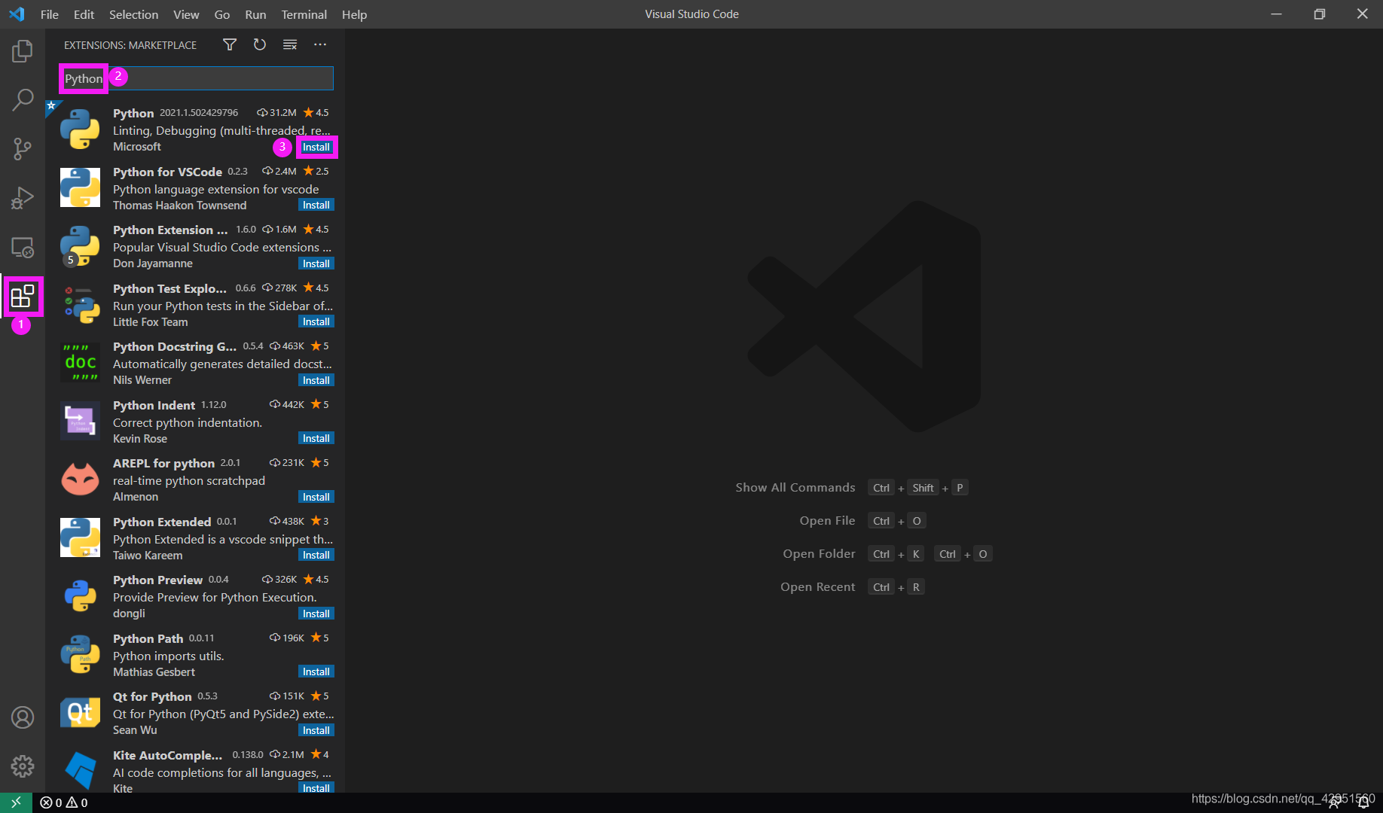The width and height of the screenshot is (1383, 813).
Task: Click the AREPL for python icon
Action: pyautogui.click(x=80, y=479)
